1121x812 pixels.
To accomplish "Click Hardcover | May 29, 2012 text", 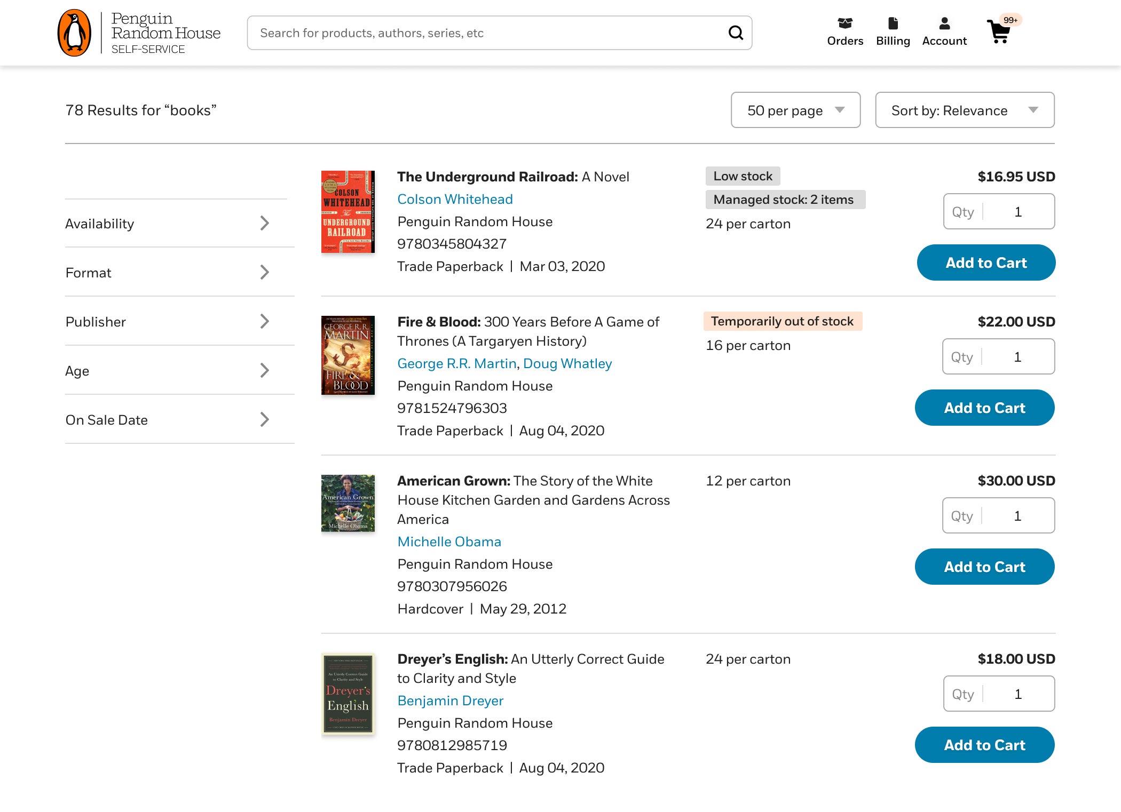I will coord(481,609).
